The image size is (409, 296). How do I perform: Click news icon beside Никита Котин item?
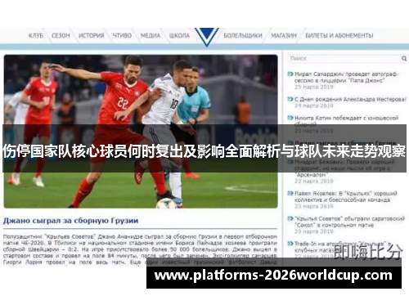click(x=290, y=118)
